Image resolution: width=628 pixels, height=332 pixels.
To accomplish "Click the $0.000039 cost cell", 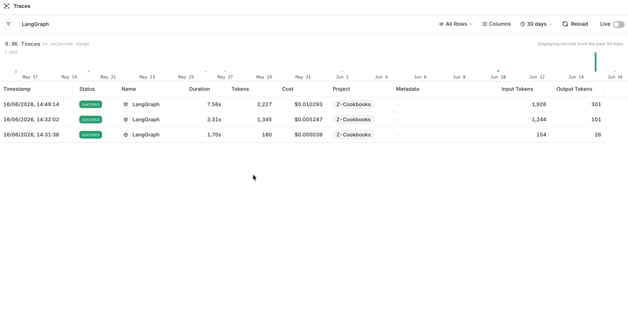I will coord(309,135).
